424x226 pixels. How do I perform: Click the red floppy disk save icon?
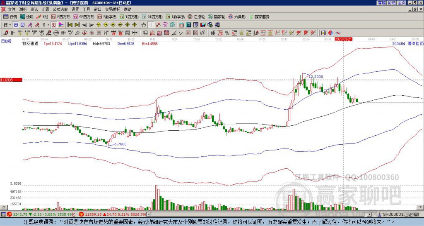[x=203, y=25]
